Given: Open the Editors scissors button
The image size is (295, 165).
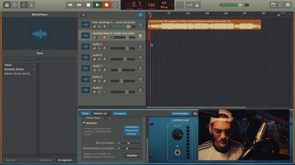Looking at the screenshot, I should coord(31,5).
